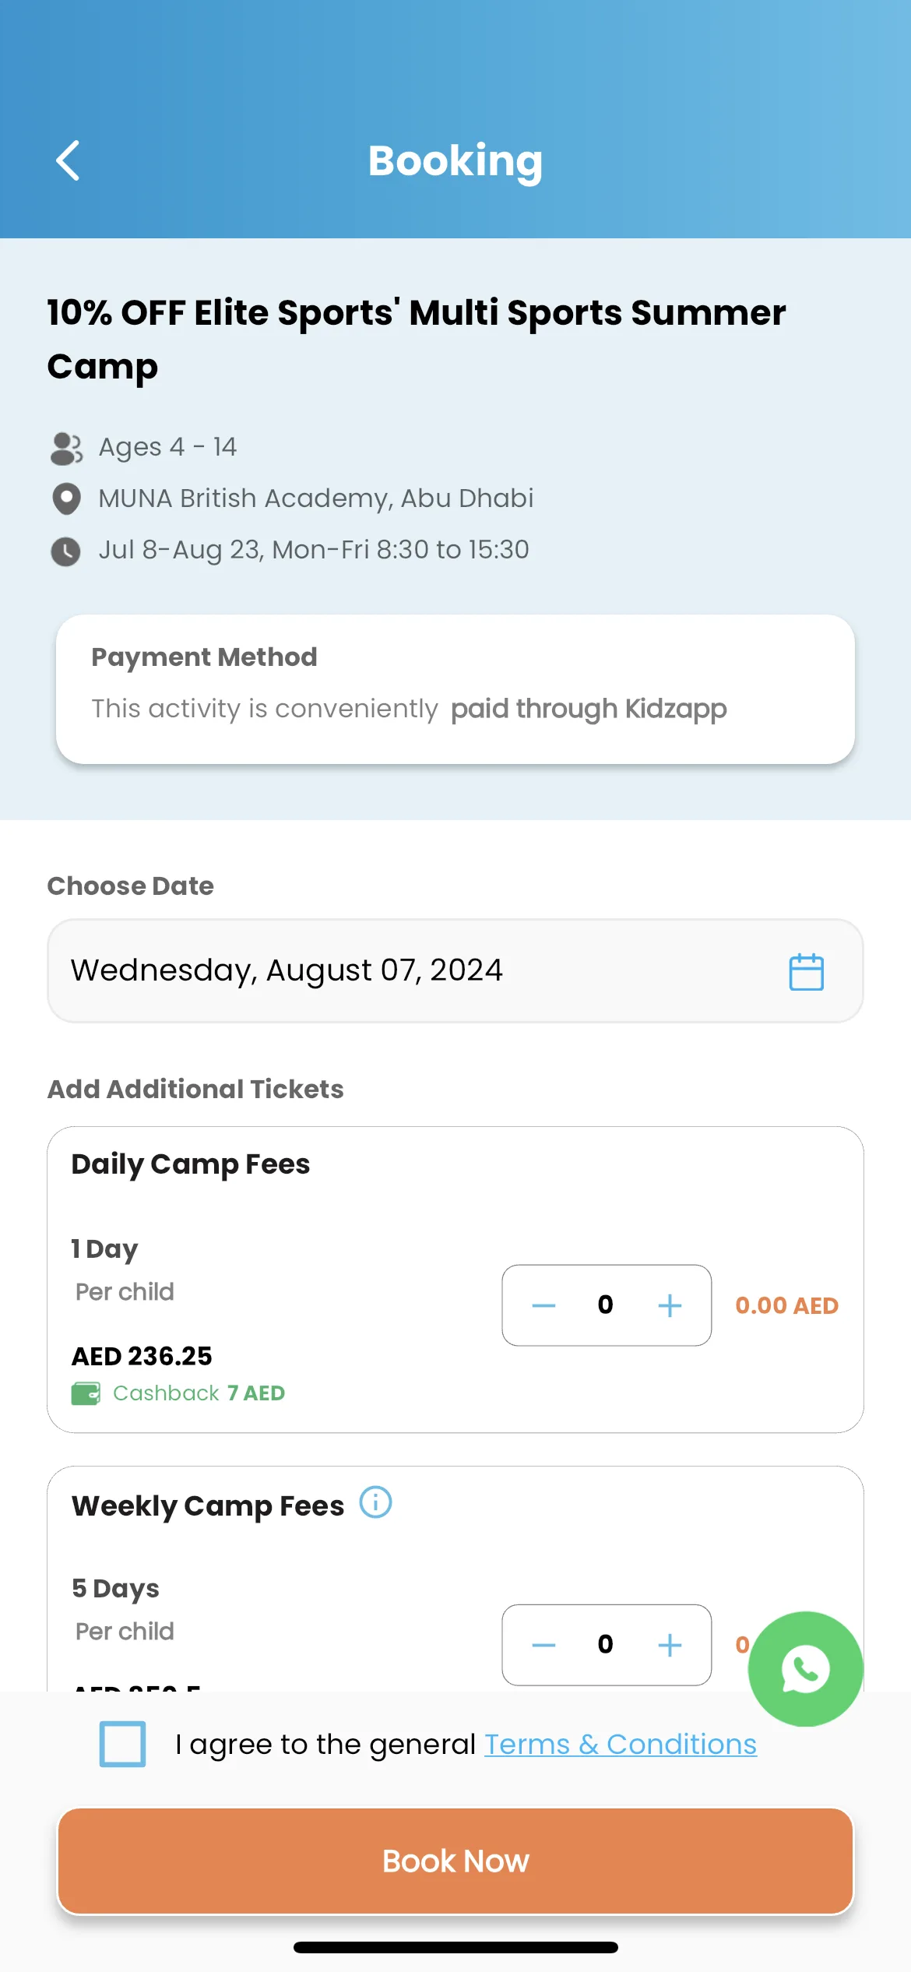Open the Choose Date field
The image size is (911, 1972).
pos(455,970)
